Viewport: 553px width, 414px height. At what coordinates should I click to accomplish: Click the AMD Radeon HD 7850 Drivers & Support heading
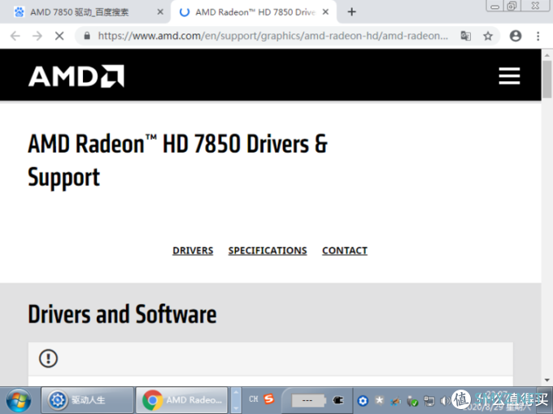click(178, 160)
